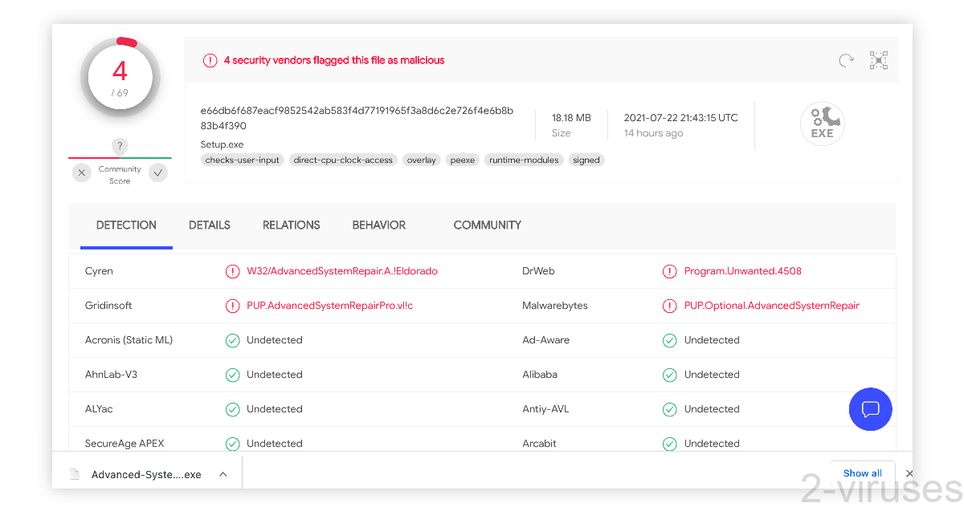Click green check icon in Antiy-AVL row
Image resolution: width=964 pixels, height=511 pixels.
click(x=669, y=409)
